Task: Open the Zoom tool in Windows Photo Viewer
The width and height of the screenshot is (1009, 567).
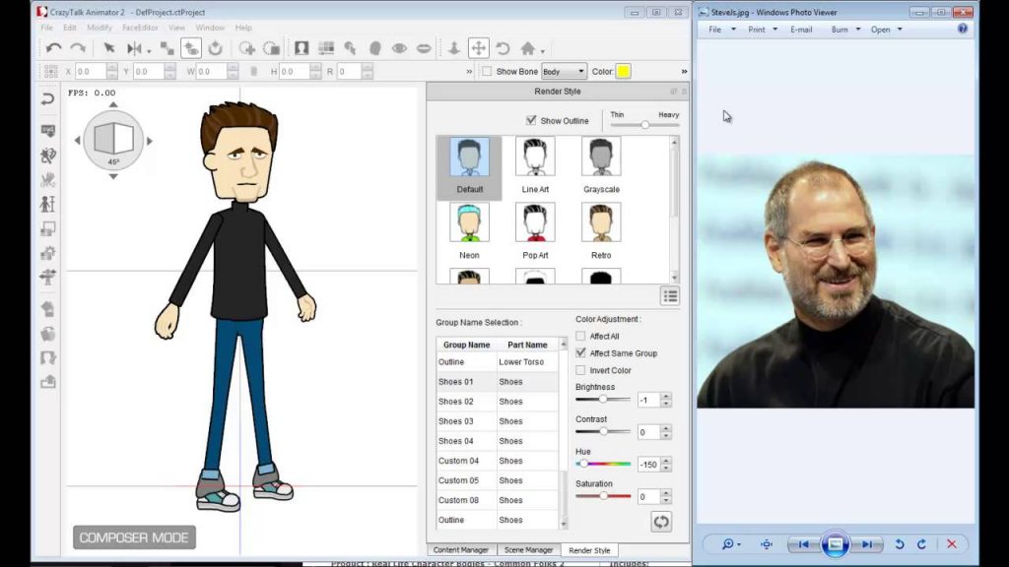Action: pos(726,543)
